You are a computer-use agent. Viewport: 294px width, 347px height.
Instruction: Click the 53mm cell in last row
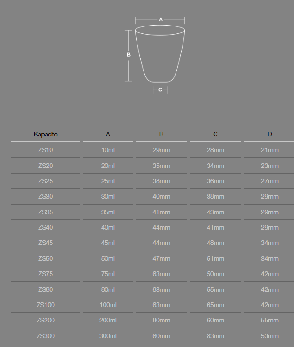(270, 336)
